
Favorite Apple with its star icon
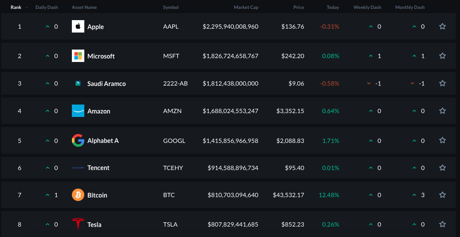(x=443, y=26)
